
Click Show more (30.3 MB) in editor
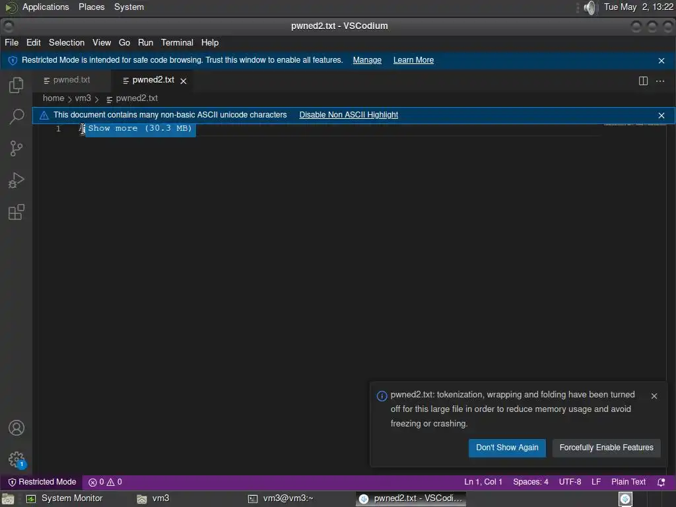tap(140, 129)
